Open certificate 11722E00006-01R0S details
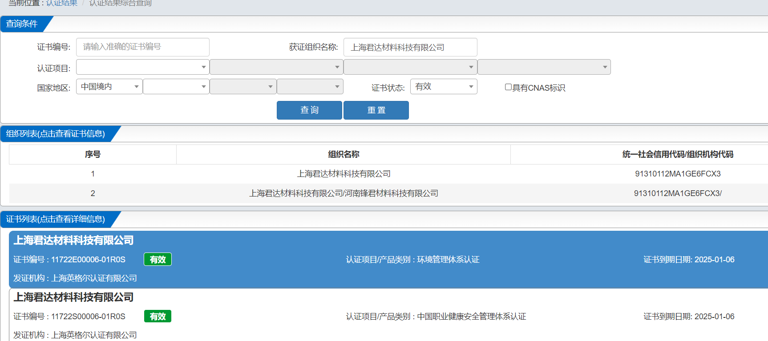Viewport: 768px width, 341px height. coord(69,260)
